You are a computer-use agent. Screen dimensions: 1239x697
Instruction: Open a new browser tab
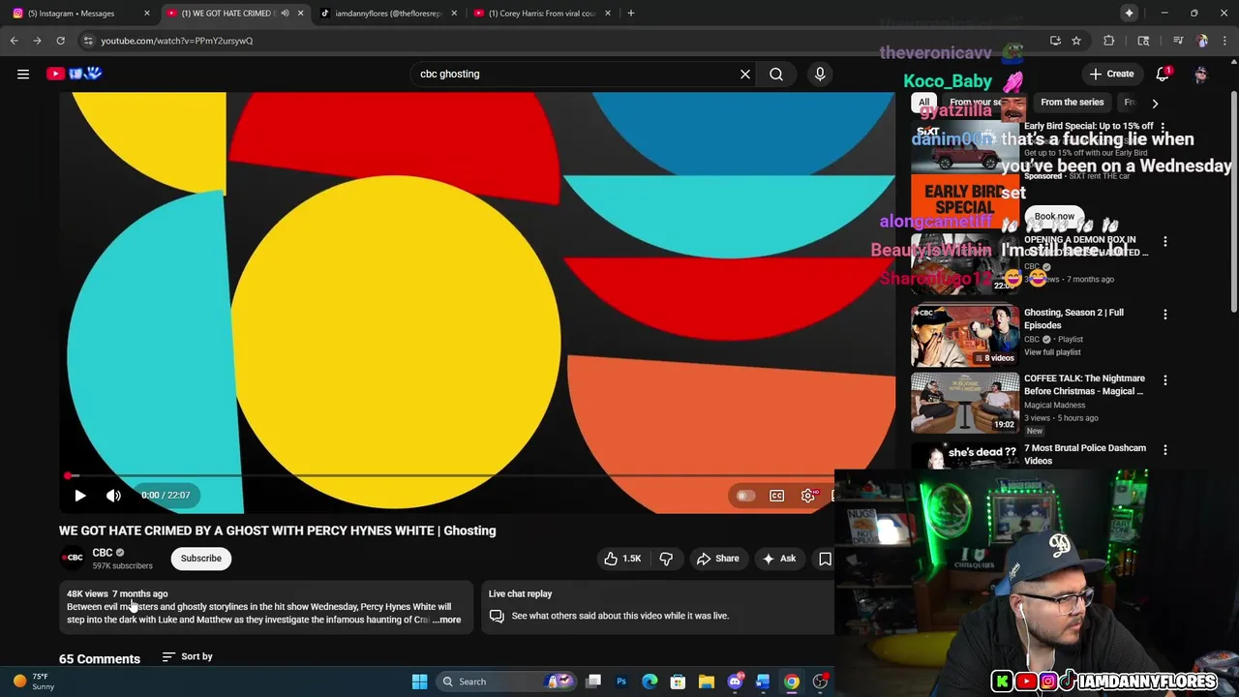pos(631,14)
